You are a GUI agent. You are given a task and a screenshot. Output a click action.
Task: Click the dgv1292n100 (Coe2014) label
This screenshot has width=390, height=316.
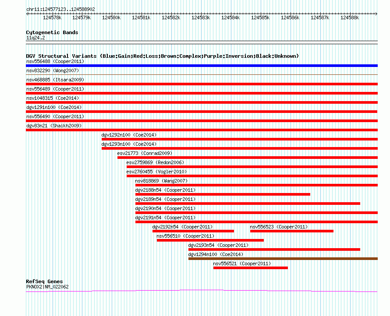coord(129,135)
